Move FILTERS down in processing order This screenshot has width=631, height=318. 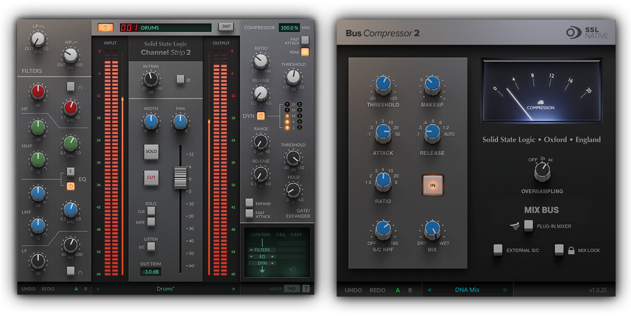pos(251,250)
